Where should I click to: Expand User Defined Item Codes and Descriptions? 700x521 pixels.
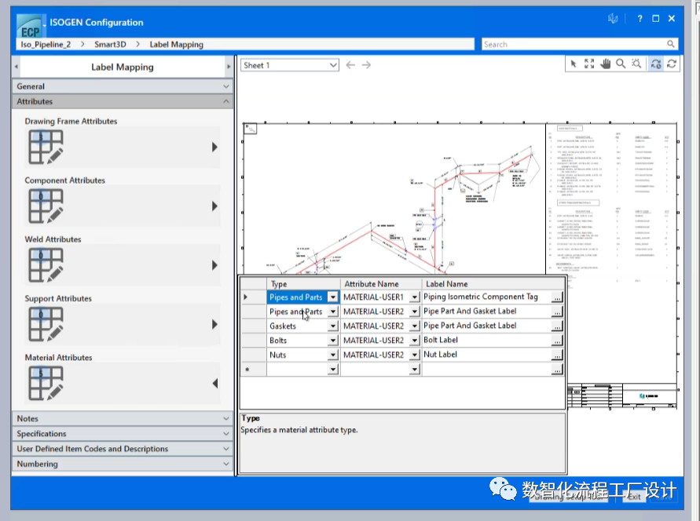tap(123, 449)
